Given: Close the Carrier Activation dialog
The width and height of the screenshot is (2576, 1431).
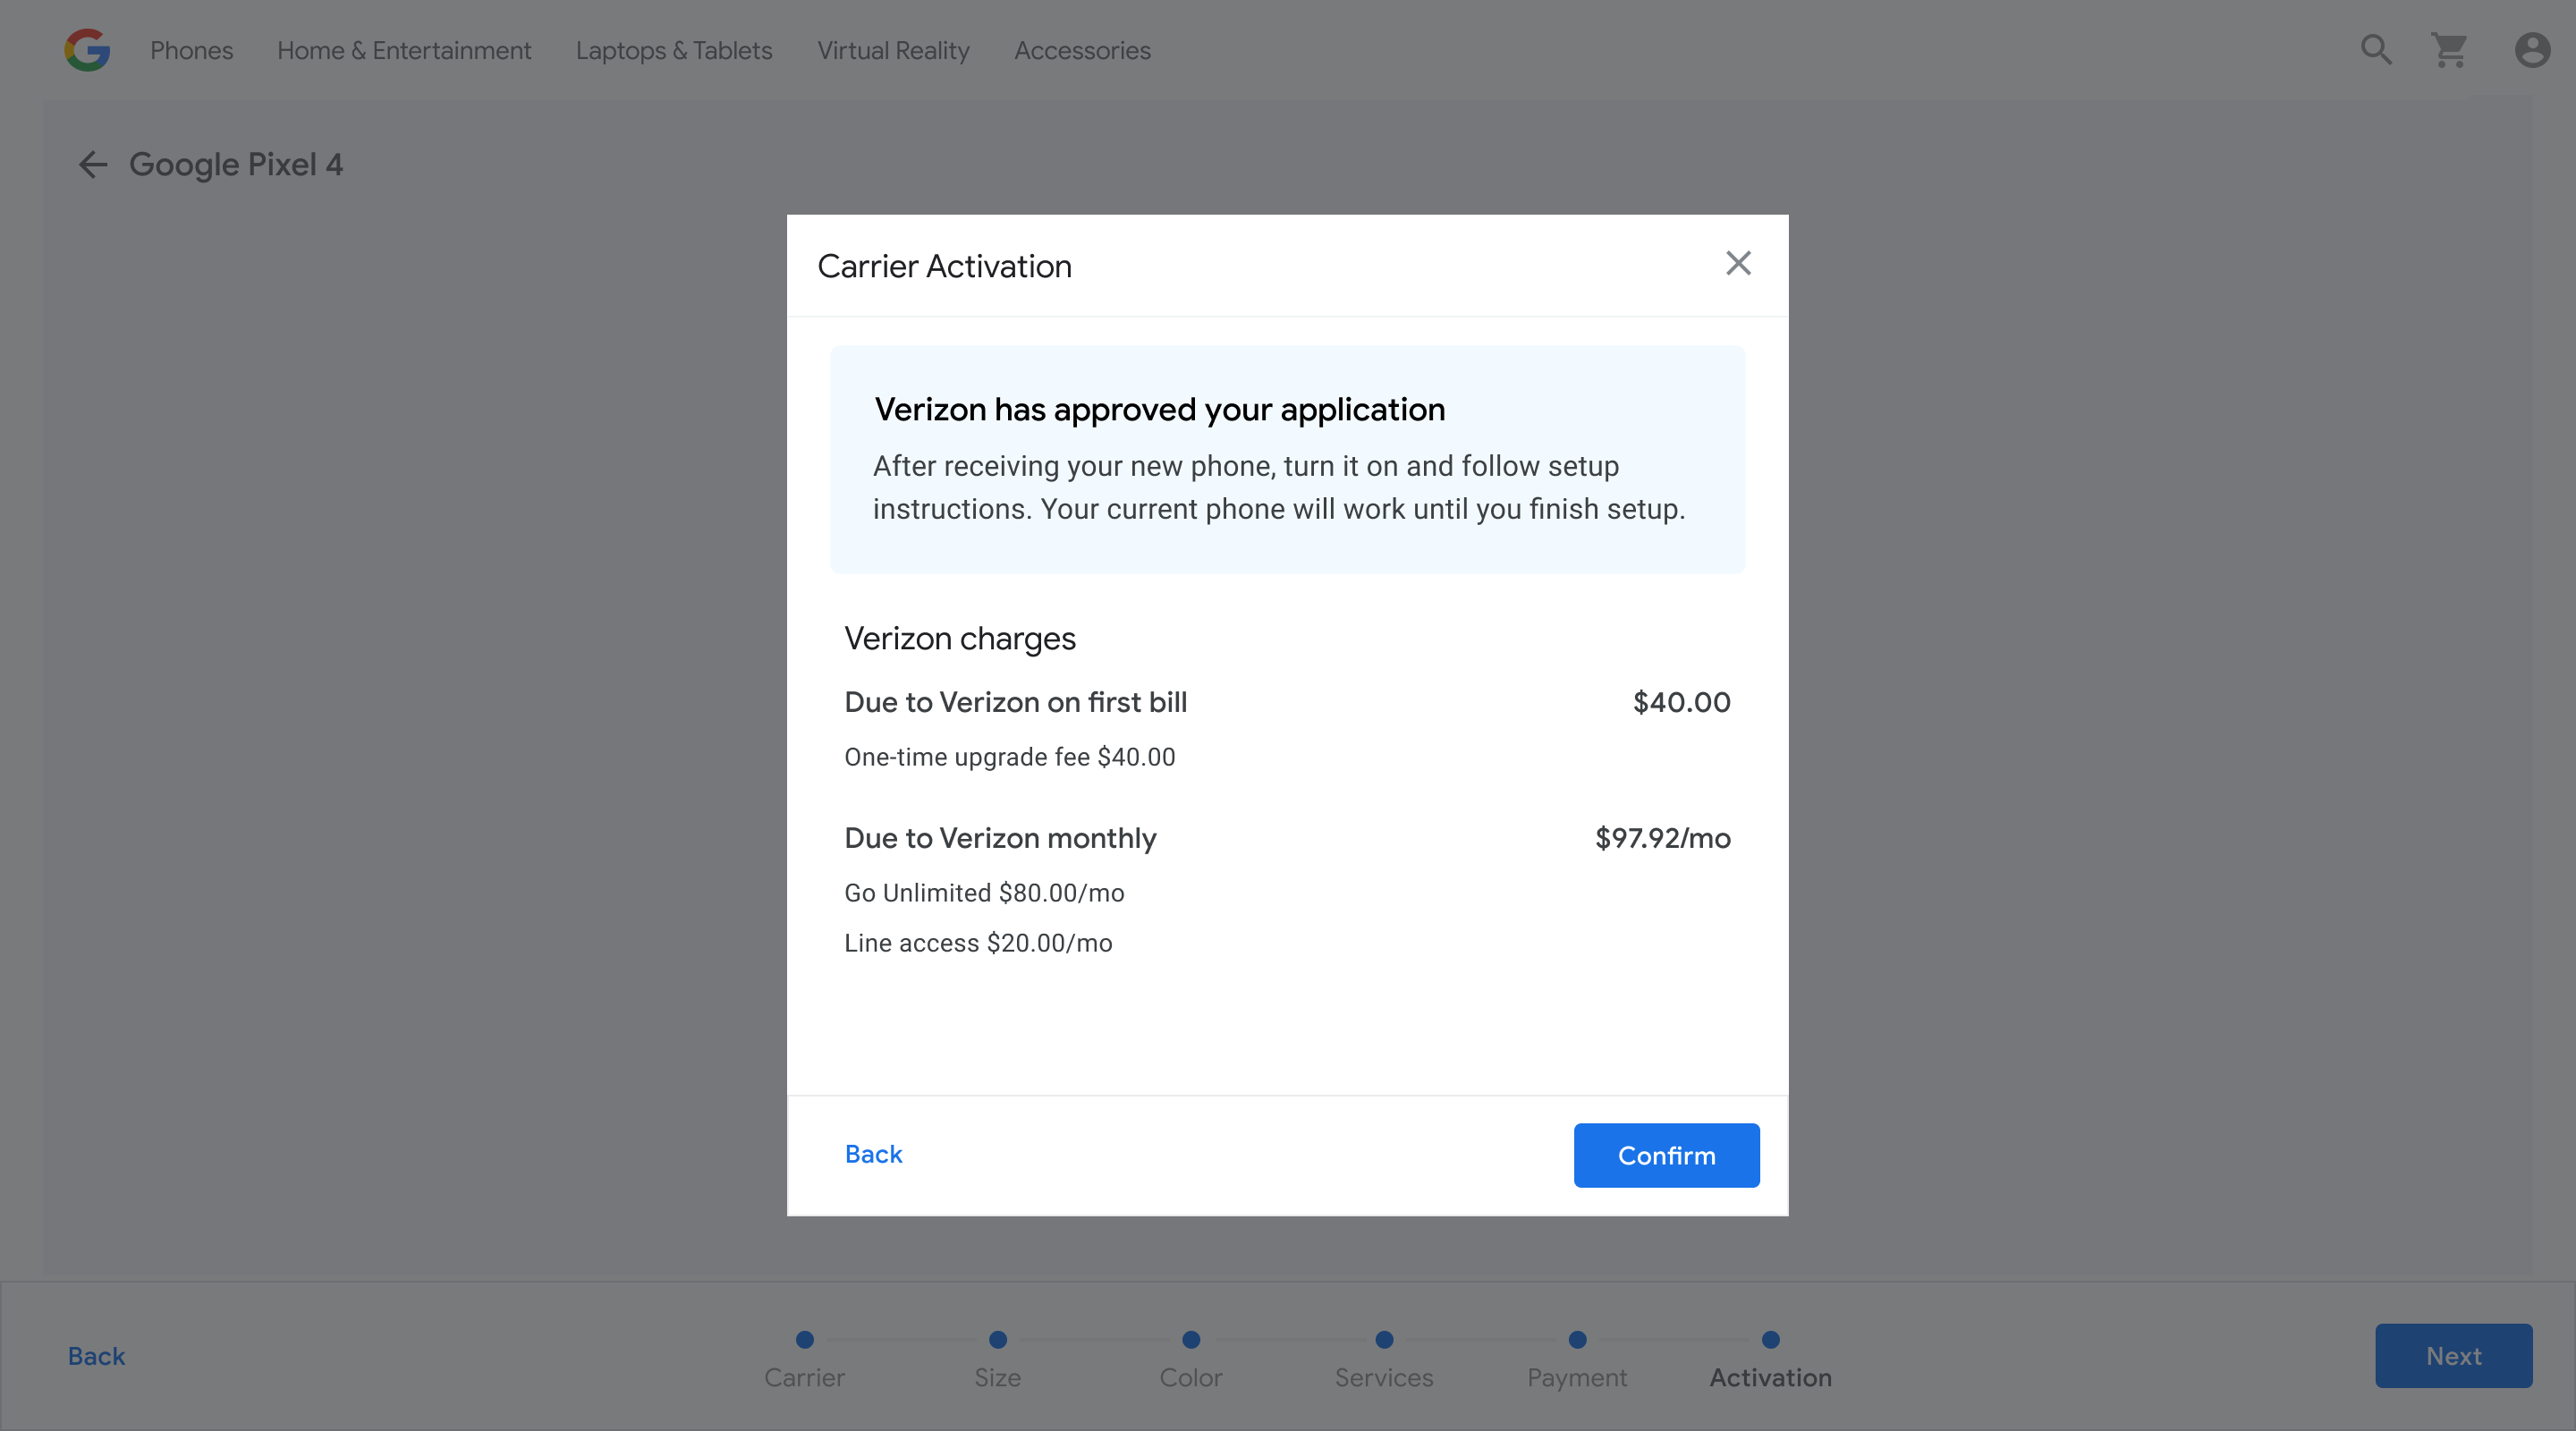Looking at the screenshot, I should coord(1738,263).
